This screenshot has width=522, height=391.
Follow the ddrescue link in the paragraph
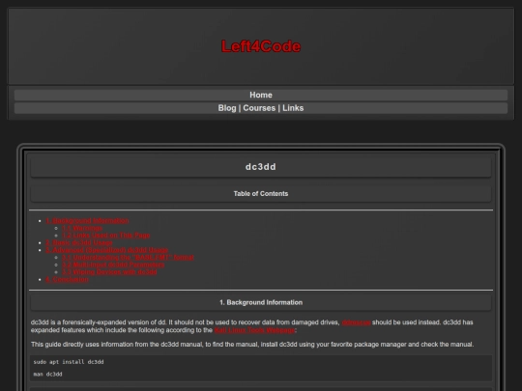tap(356, 322)
